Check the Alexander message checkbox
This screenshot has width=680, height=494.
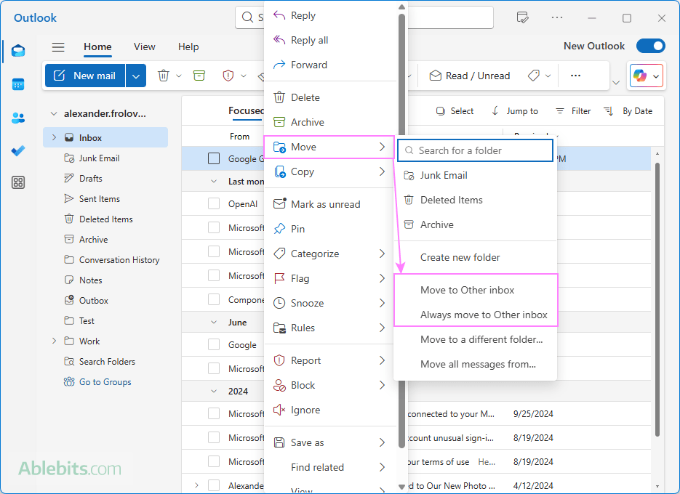(x=214, y=485)
